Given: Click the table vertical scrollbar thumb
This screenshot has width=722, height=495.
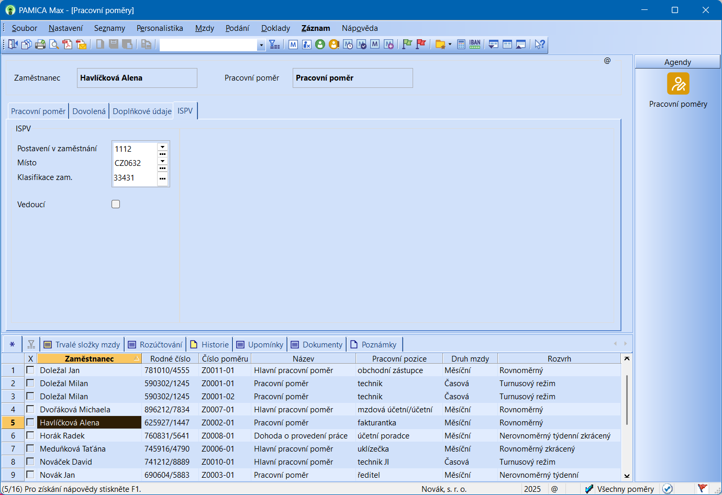Looking at the screenshot, I should (x=627, y=400).
